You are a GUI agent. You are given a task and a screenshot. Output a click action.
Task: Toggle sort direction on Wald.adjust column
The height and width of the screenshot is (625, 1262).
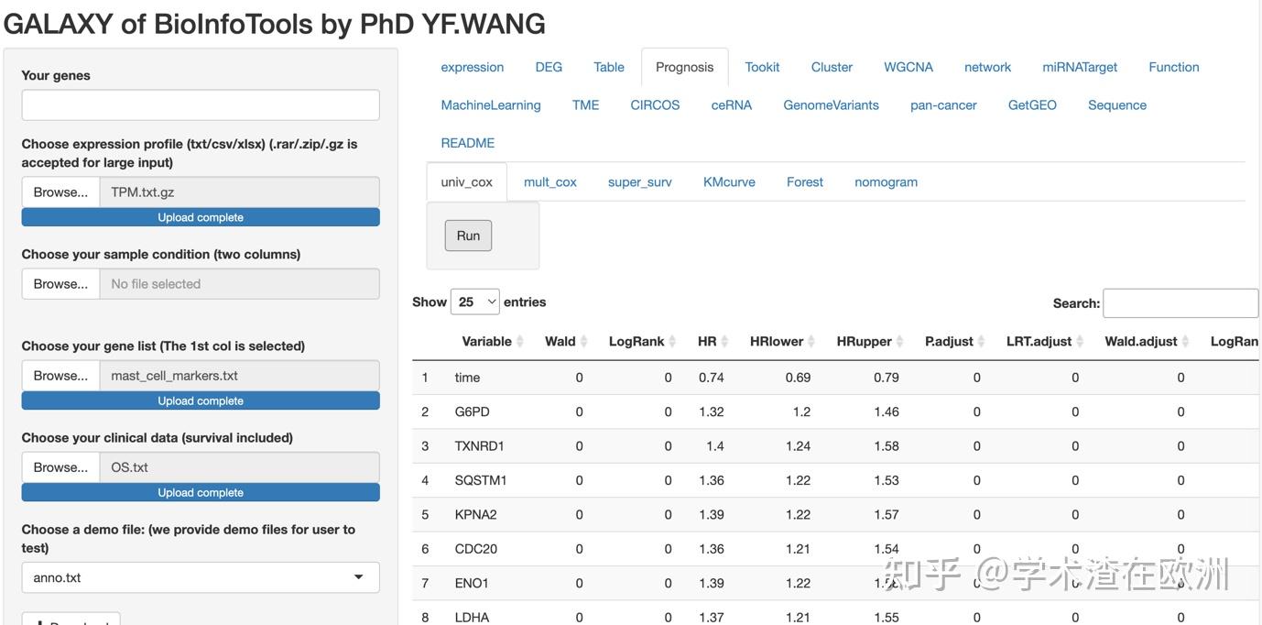pos(1140,341)
